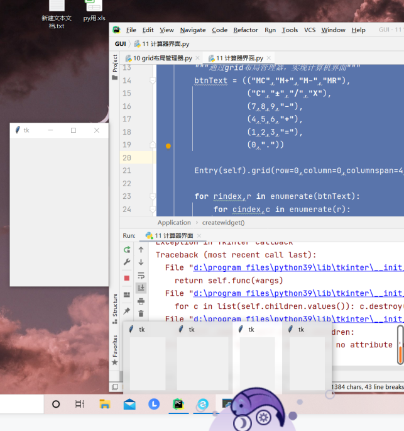Open the Help menu
This screenshot has width=404, height=431.
(x=358, y=30)
